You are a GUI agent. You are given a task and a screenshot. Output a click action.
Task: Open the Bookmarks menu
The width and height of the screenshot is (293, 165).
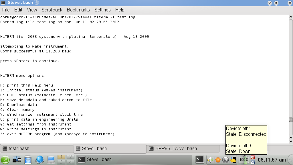pyautogui.click(x=78, y=10)
